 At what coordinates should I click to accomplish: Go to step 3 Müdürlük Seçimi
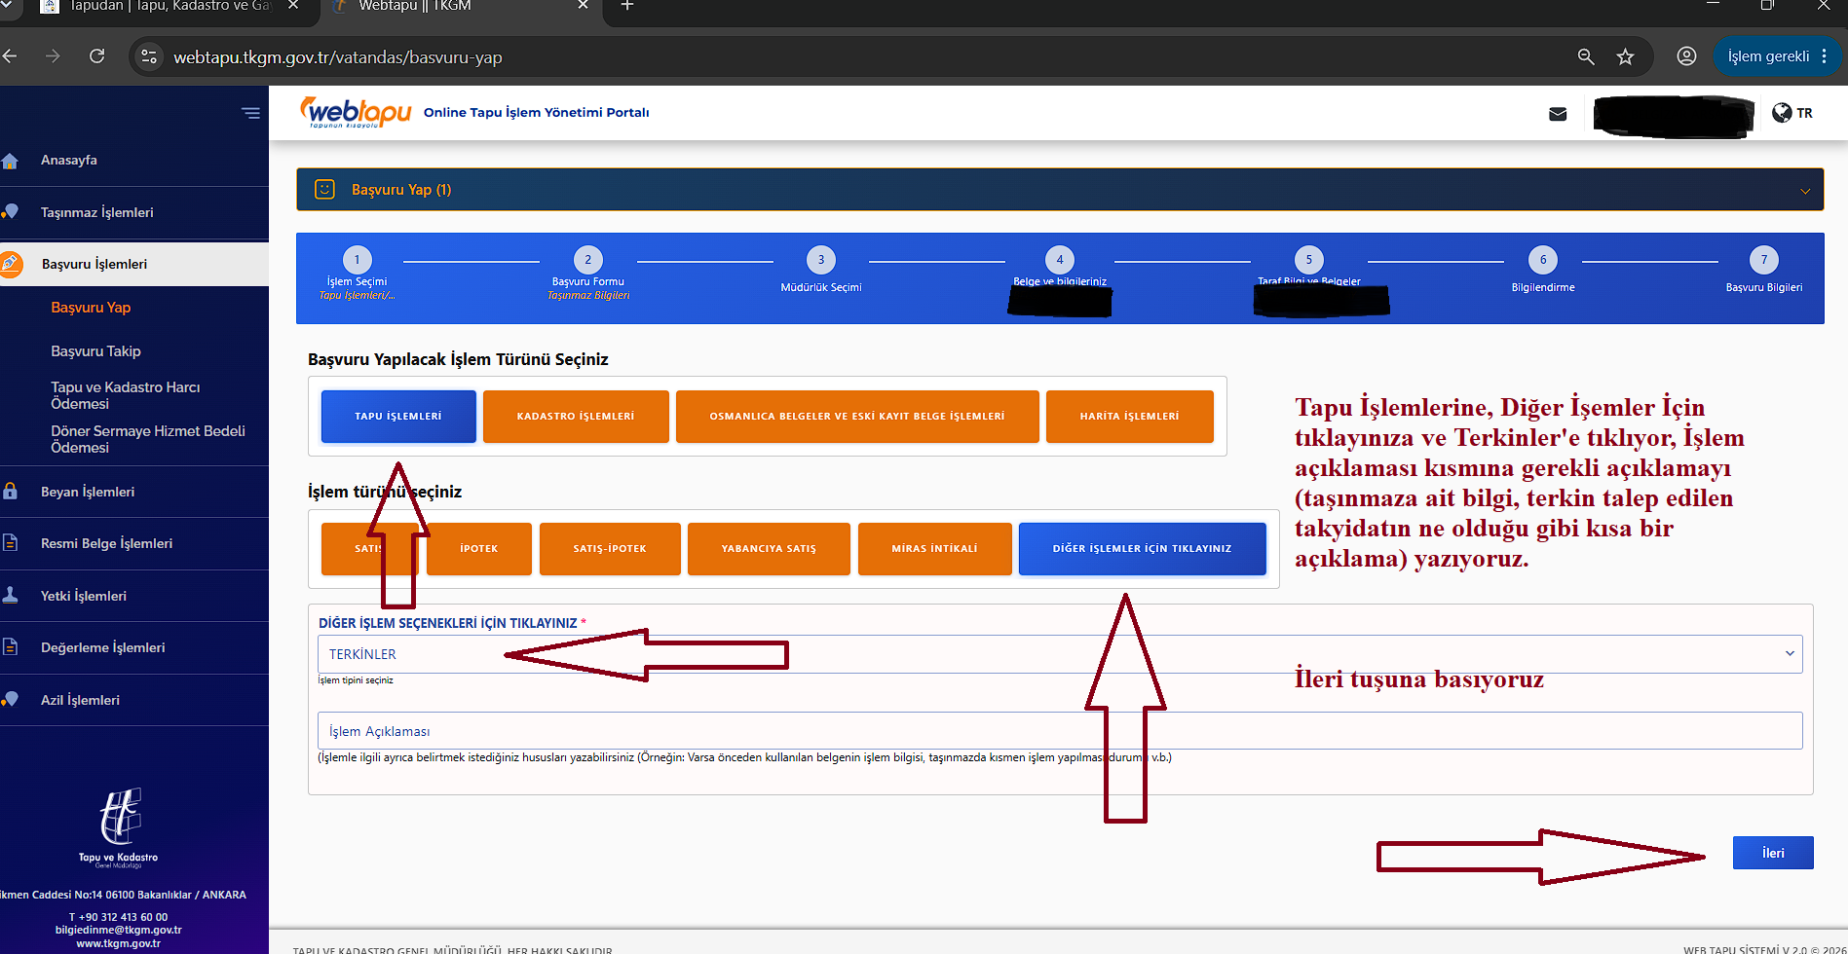pyautogui.click(x=821, y=260)
